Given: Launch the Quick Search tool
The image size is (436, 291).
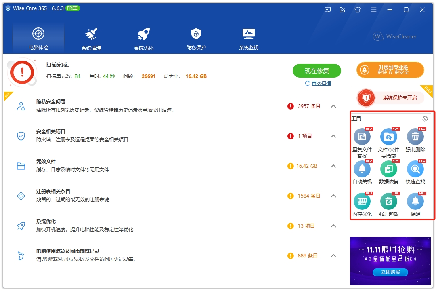Looking at the screenshot, I should (415, 170).
